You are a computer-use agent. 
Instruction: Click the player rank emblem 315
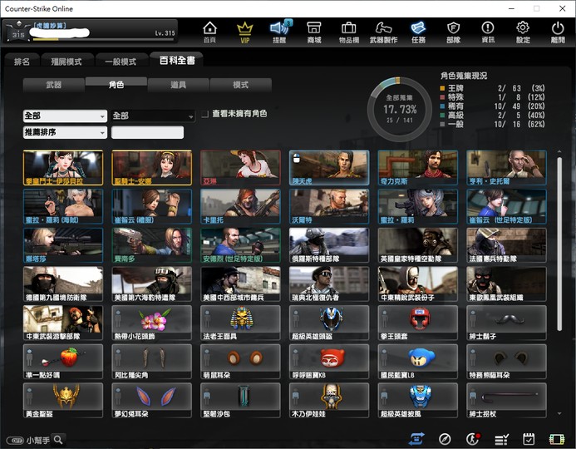(18, 32)
